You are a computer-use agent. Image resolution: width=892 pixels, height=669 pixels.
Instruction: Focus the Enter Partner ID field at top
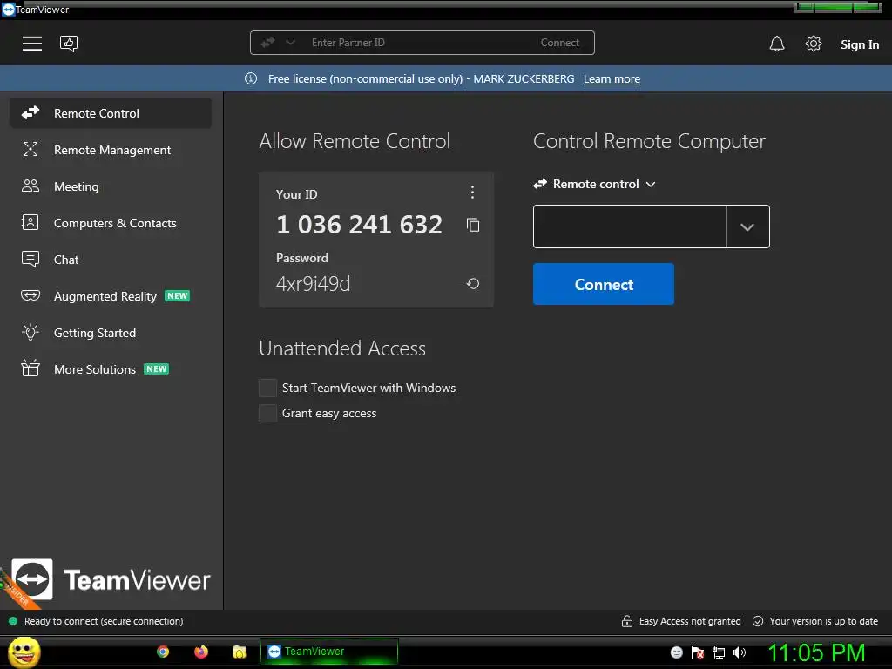(421, 43)
